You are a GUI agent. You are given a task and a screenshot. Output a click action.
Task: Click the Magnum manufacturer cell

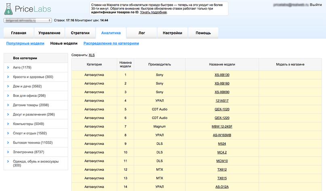tap(160, 126)
